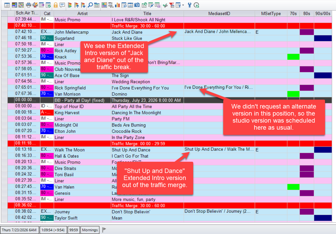Select the Crocodile Rock title cell

147,131
